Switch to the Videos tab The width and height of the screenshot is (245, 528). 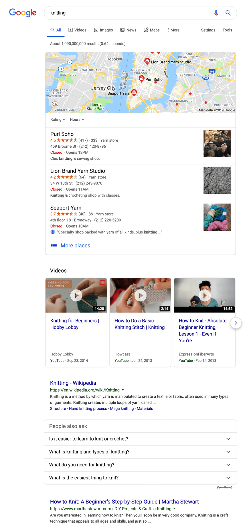pyautogui.click(x=77, y=30)
